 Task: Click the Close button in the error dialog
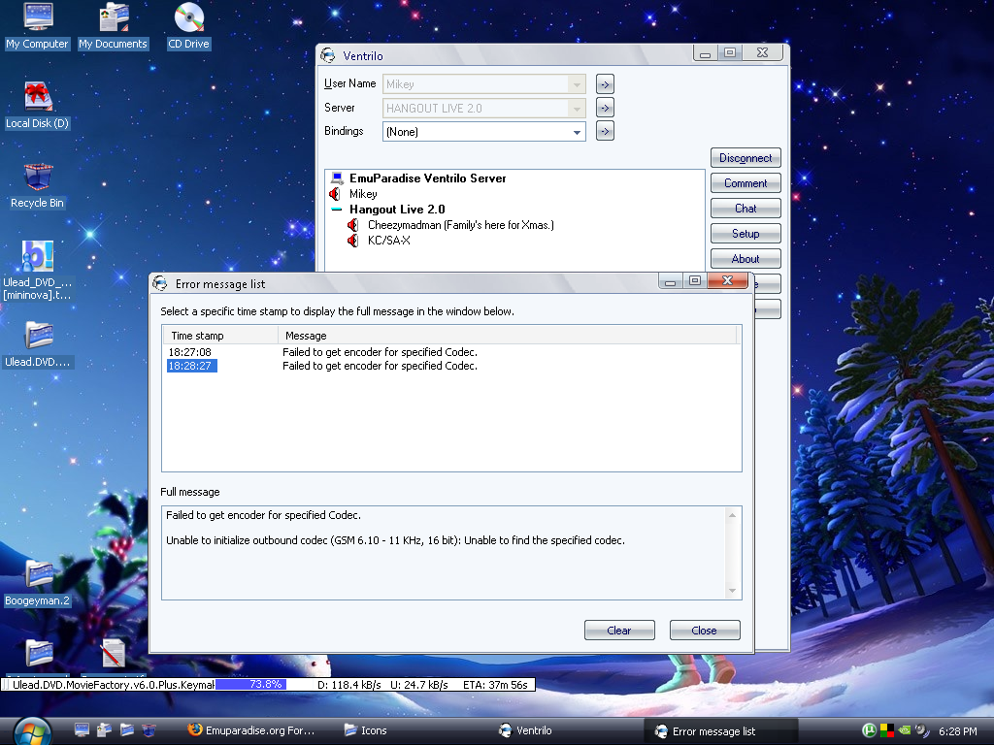point(705,631)
